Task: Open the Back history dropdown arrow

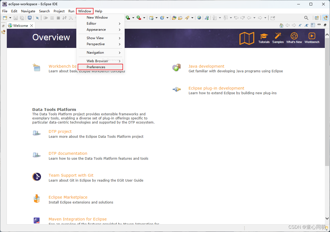Action: coord(254,18)
